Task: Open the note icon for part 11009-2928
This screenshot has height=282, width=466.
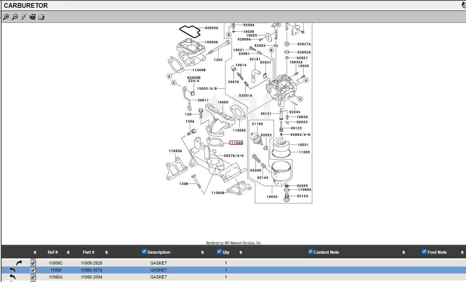Action: coord(33,263)
